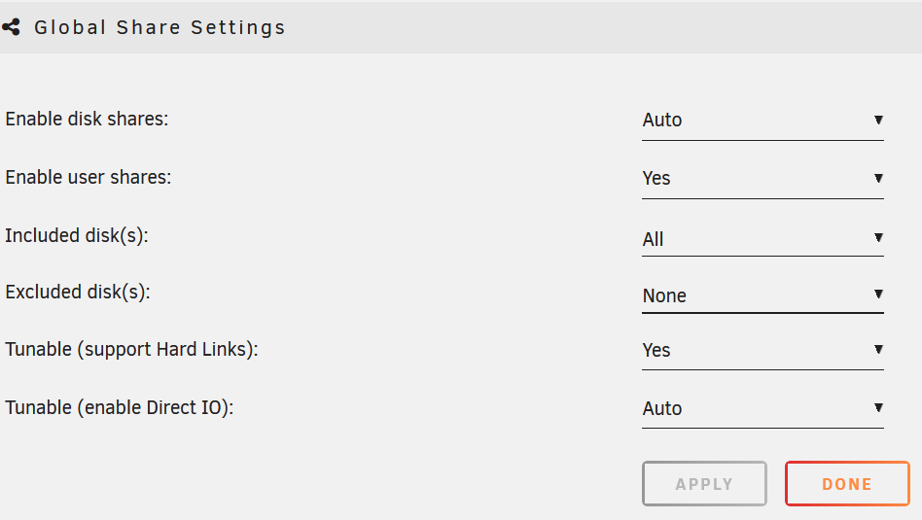Click the greyed-out Apply button
The width and height of the screenshot is (922, 520).
(704, 484)
